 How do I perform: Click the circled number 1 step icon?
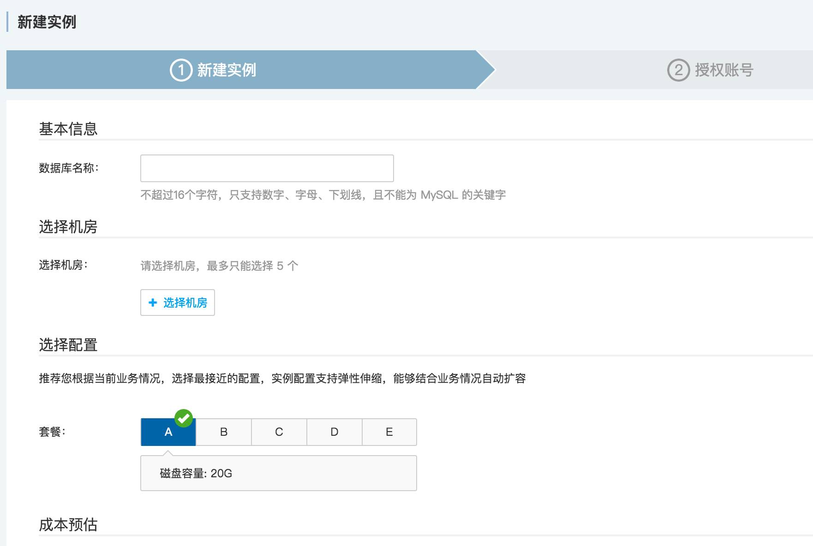point(181,70)
